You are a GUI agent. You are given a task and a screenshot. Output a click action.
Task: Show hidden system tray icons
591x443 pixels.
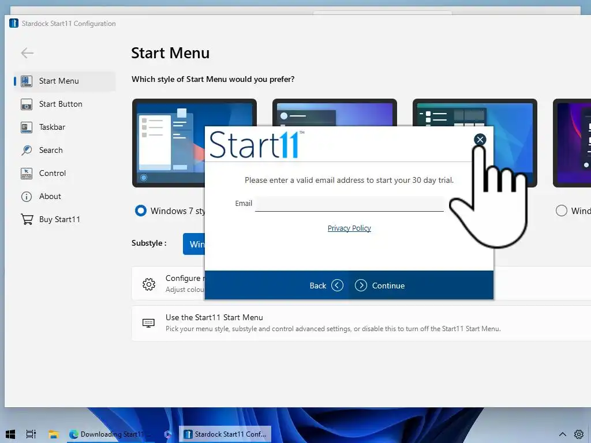[562, 434]
